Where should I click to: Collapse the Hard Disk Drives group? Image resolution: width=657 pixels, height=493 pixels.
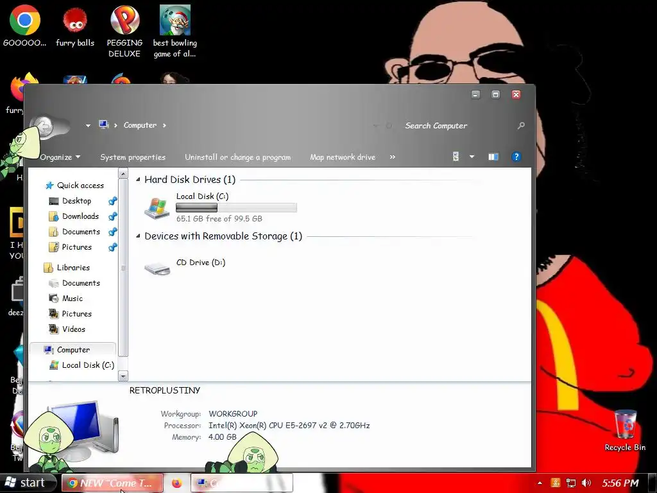click(139, 180)
